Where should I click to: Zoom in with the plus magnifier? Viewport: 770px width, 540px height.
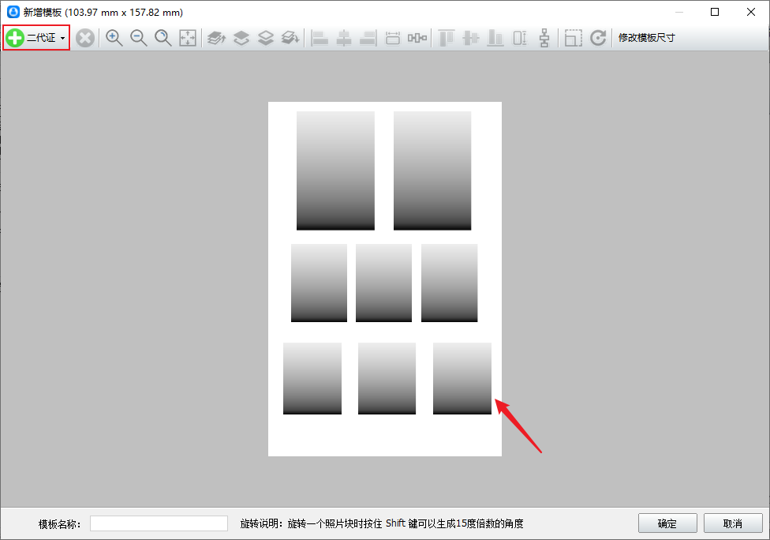(114, 38)
